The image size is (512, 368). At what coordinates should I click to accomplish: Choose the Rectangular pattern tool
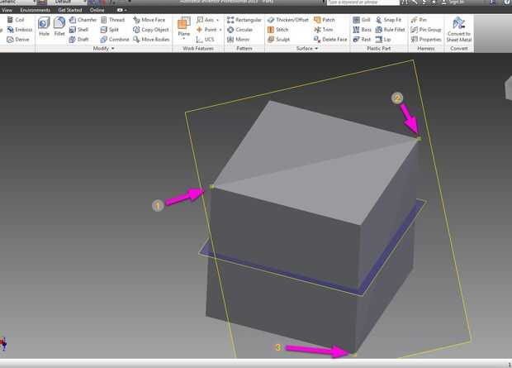coord(244,20)
